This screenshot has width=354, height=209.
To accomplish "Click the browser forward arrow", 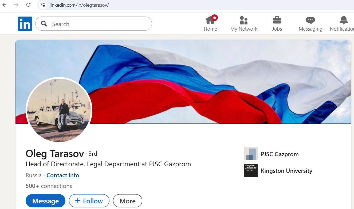I will 17,5.
